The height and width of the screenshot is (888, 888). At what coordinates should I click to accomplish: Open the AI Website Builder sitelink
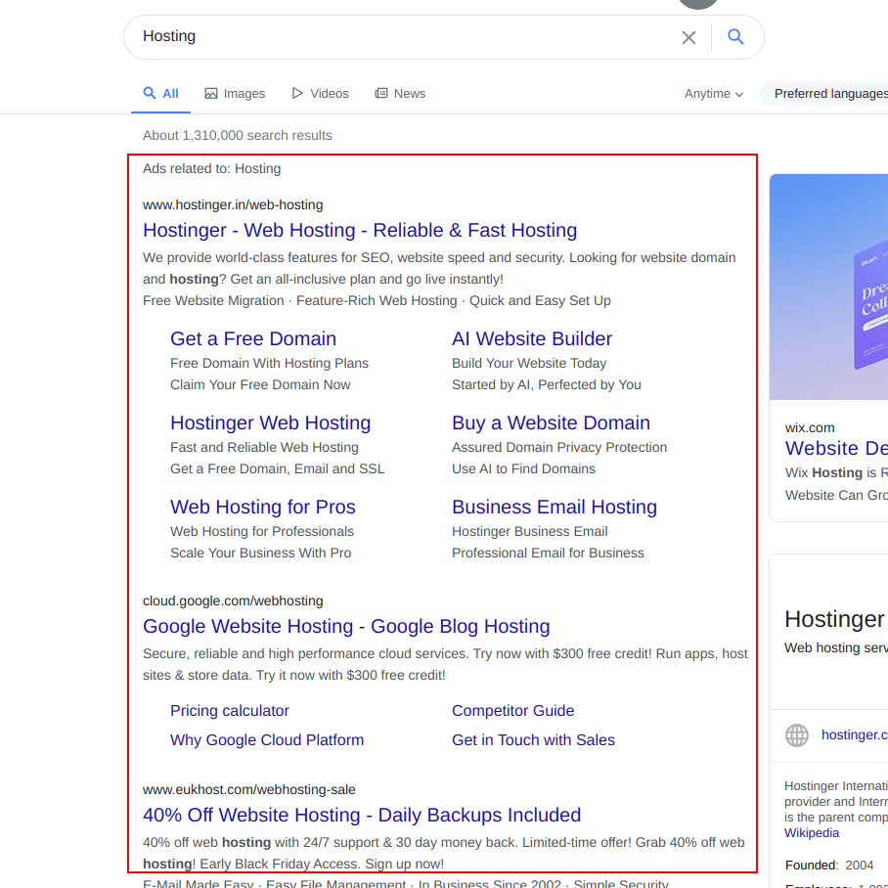(x=532, y=338)
